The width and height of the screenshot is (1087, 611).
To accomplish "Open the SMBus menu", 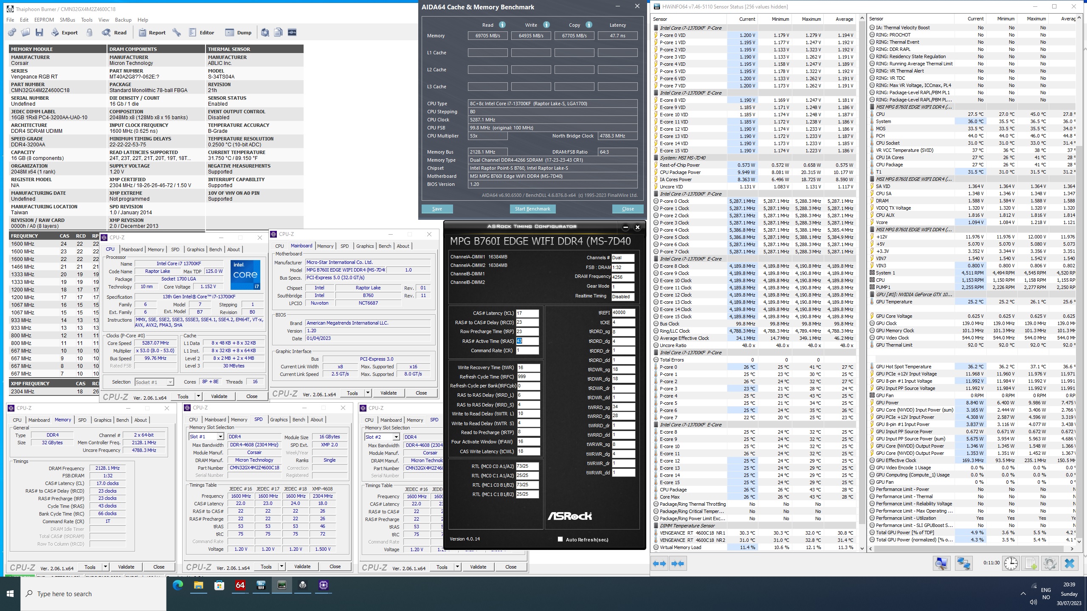I will pos(68,20).
